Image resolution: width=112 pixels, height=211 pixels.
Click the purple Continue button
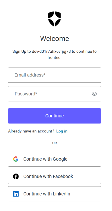click(54, 116)
